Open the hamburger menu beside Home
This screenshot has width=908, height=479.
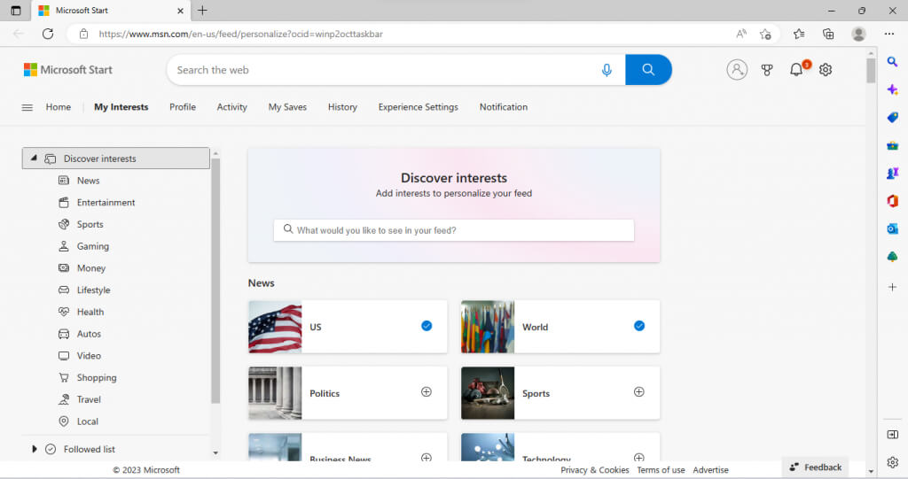(x=27, y=107)
